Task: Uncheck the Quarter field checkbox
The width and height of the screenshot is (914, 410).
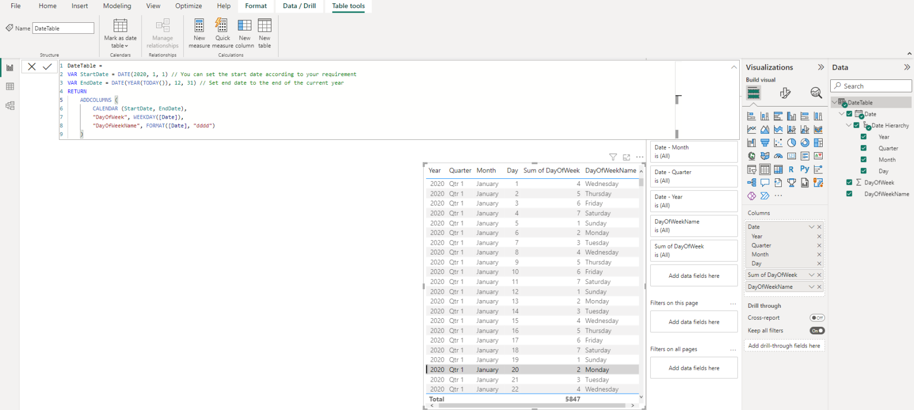Action: tap(863, 148)
